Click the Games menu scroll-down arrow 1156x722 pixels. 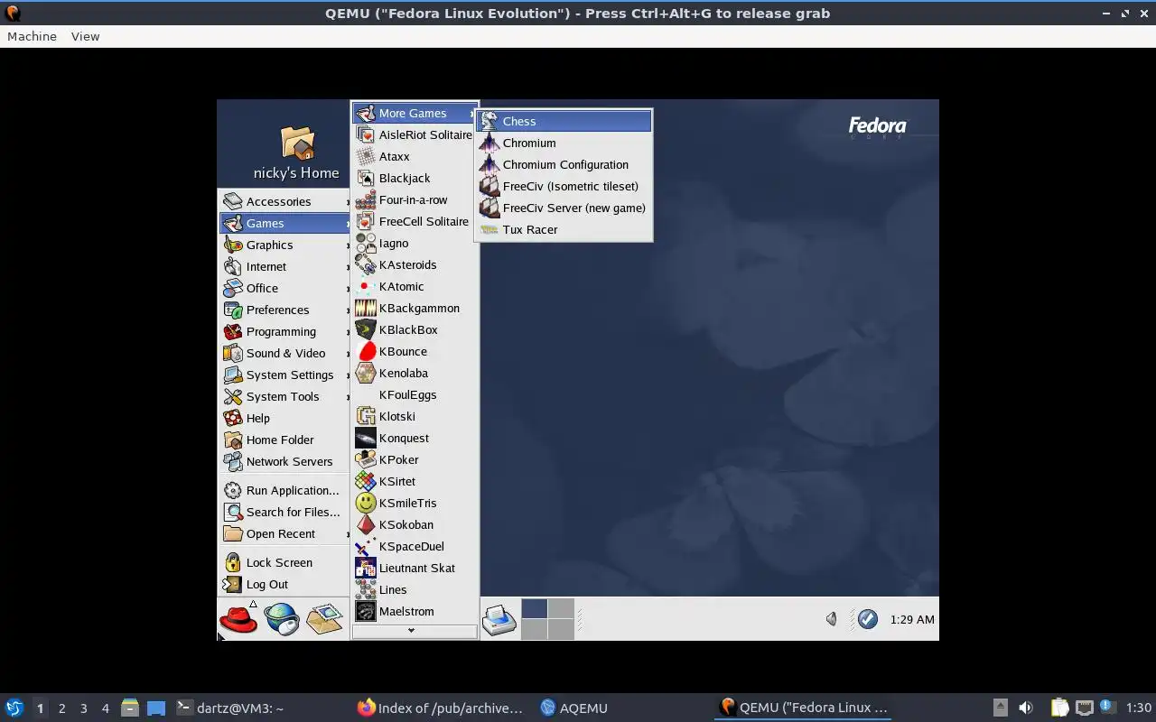[x=415, y=631]
